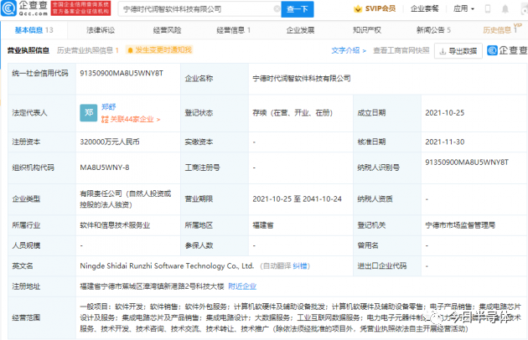Open 历史营业执照信息 link
The height and width of the screenshot is (340, 528).
pos(87,50)
